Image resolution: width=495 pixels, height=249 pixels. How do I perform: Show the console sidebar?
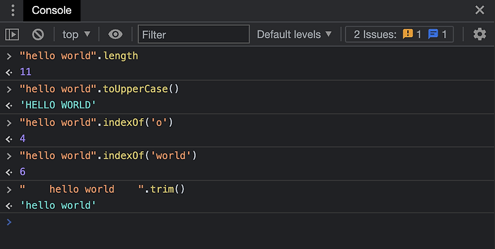[12, 34]
